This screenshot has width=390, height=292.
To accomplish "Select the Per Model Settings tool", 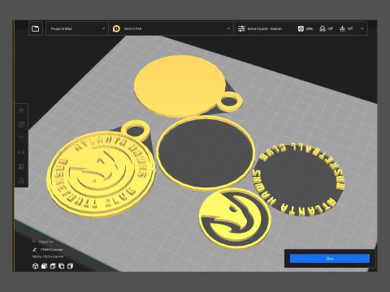I will 21,166.
